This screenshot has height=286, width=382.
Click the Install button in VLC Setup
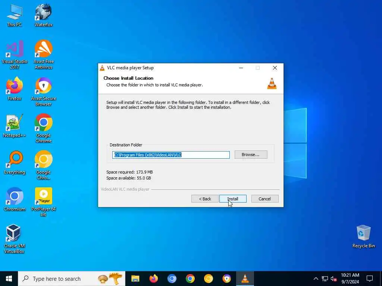tap(233, 199)
